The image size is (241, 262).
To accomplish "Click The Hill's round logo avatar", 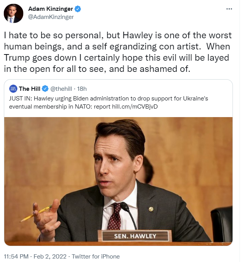I will coord(13,89).
